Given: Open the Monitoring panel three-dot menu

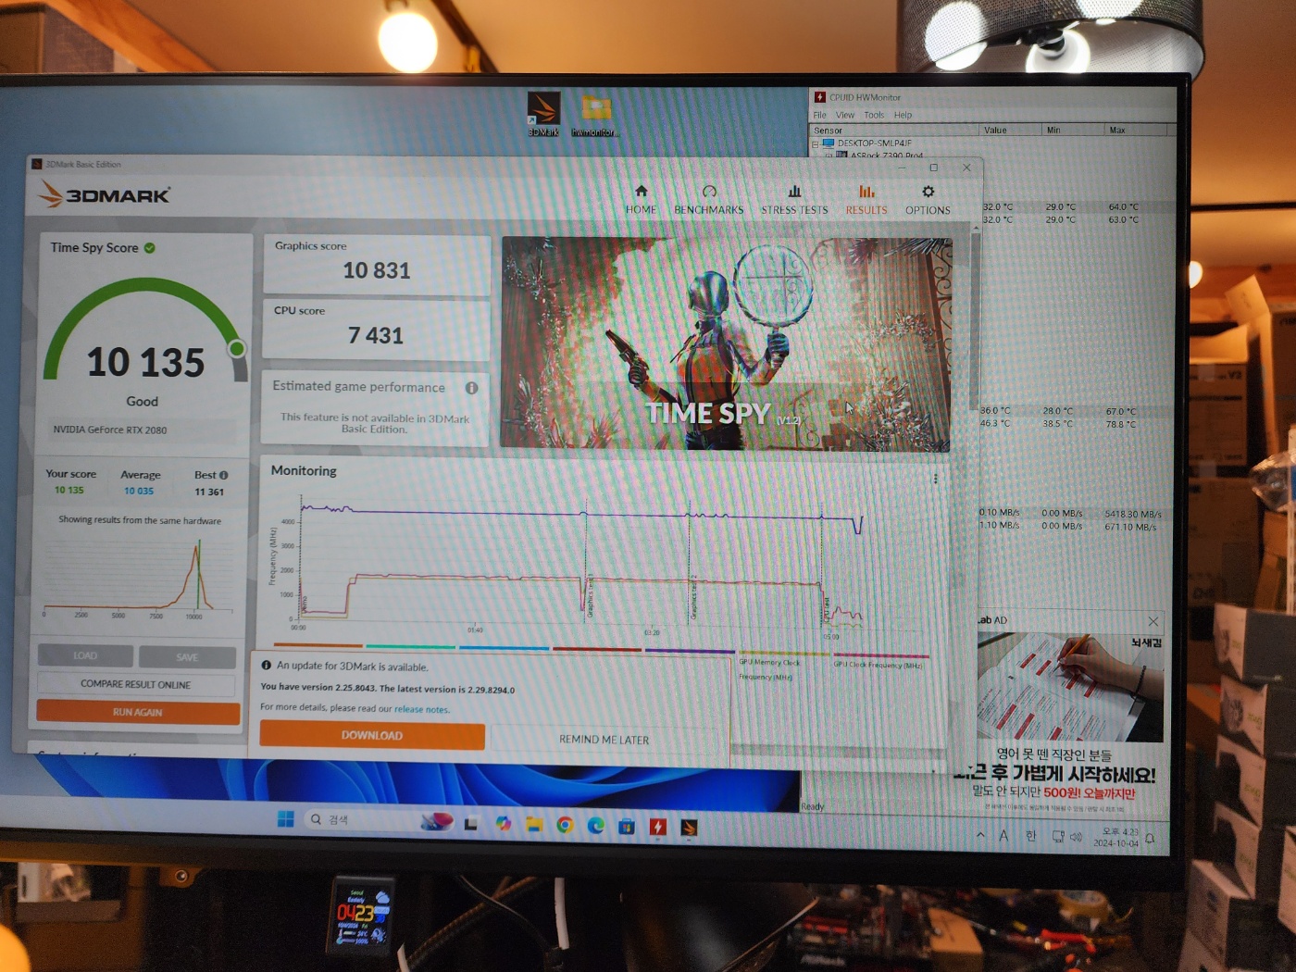Looking at the screenshot, I should (x=935, y=479).
